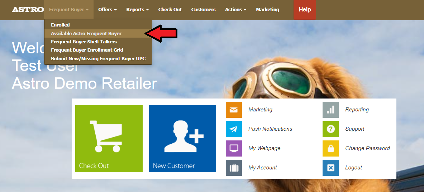The image size is (424, 192).
Task: Click the ASTRO logo
Action: (x=28, y=9)
